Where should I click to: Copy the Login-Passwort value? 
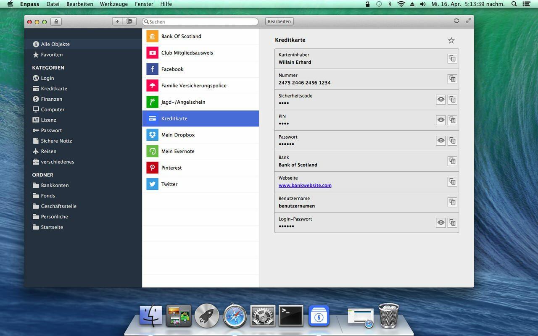[x=452, y=223]
